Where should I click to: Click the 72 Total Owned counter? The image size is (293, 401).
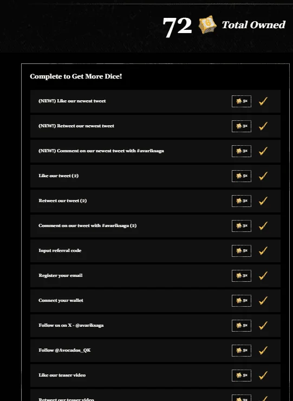[x=224, y=25]
